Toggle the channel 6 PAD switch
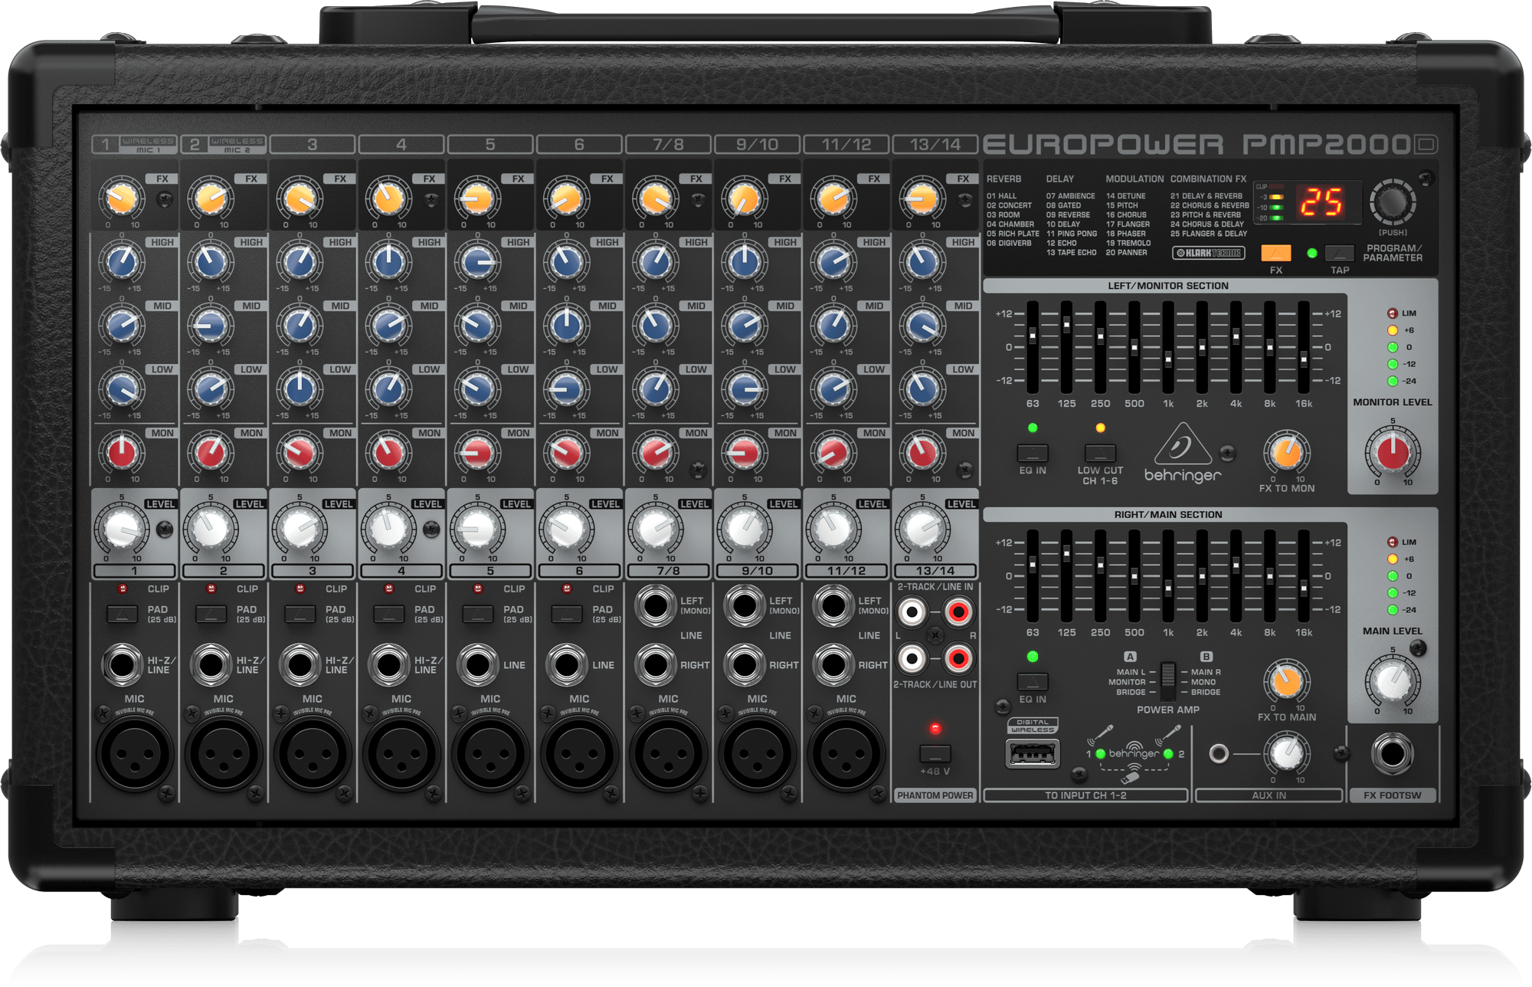 coord(567,614)
